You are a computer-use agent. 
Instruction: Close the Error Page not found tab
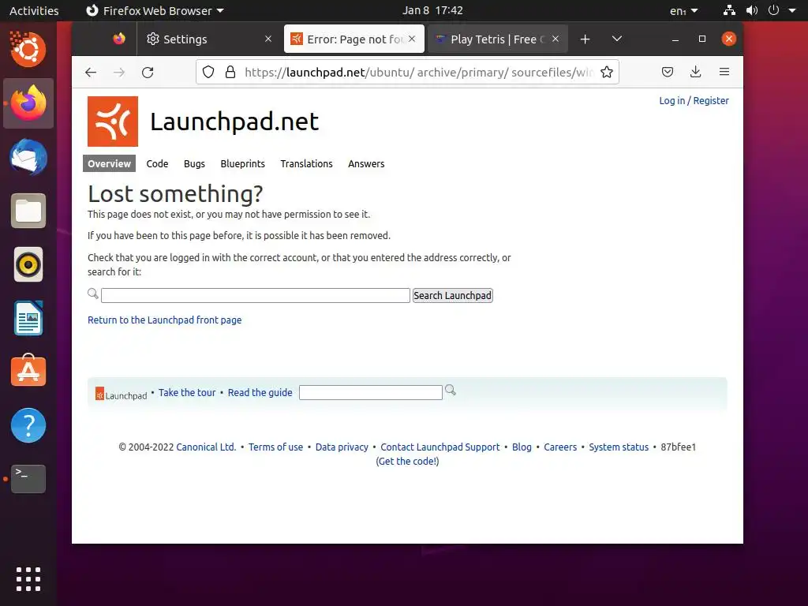point(412,39)
